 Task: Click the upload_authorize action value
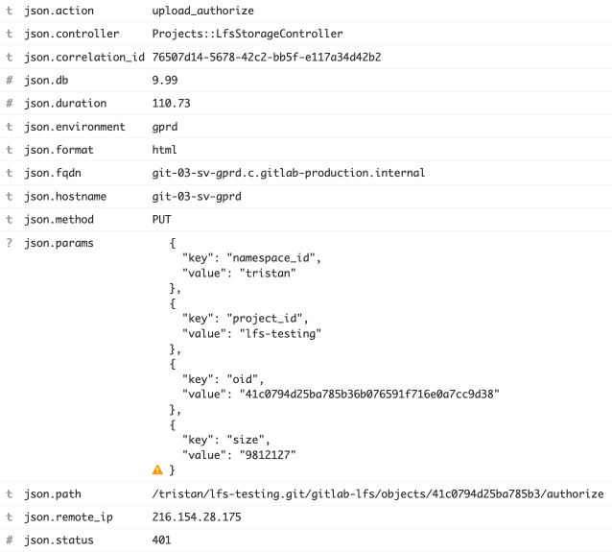click(203, 11)
